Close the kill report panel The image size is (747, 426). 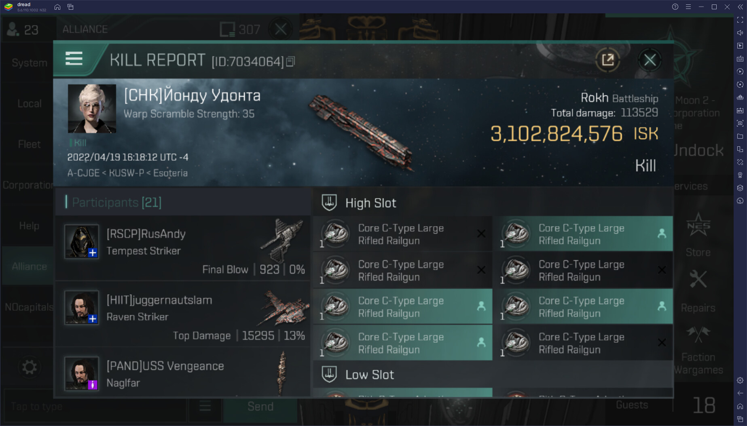(650, 60)
